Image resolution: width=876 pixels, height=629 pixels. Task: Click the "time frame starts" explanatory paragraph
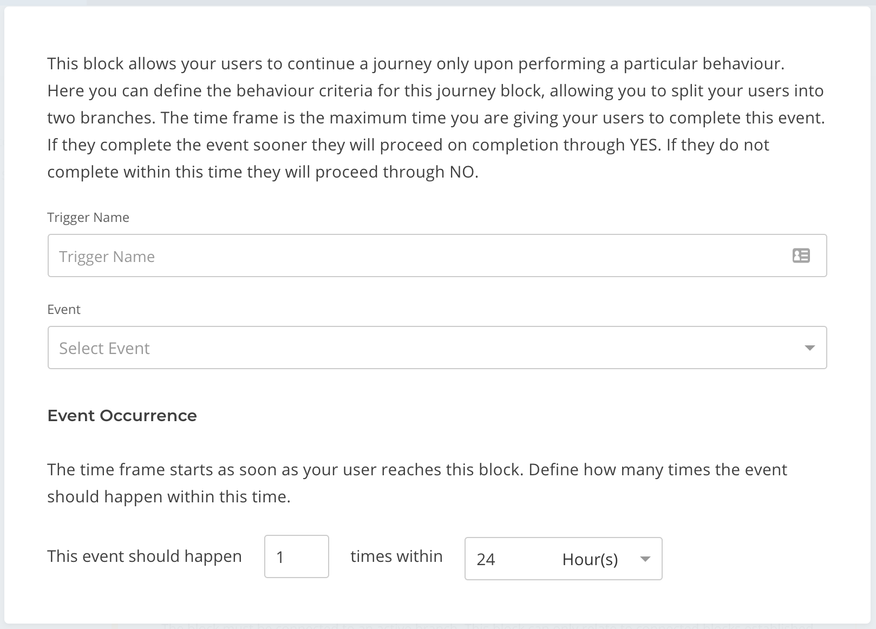[x=417, y=483]
